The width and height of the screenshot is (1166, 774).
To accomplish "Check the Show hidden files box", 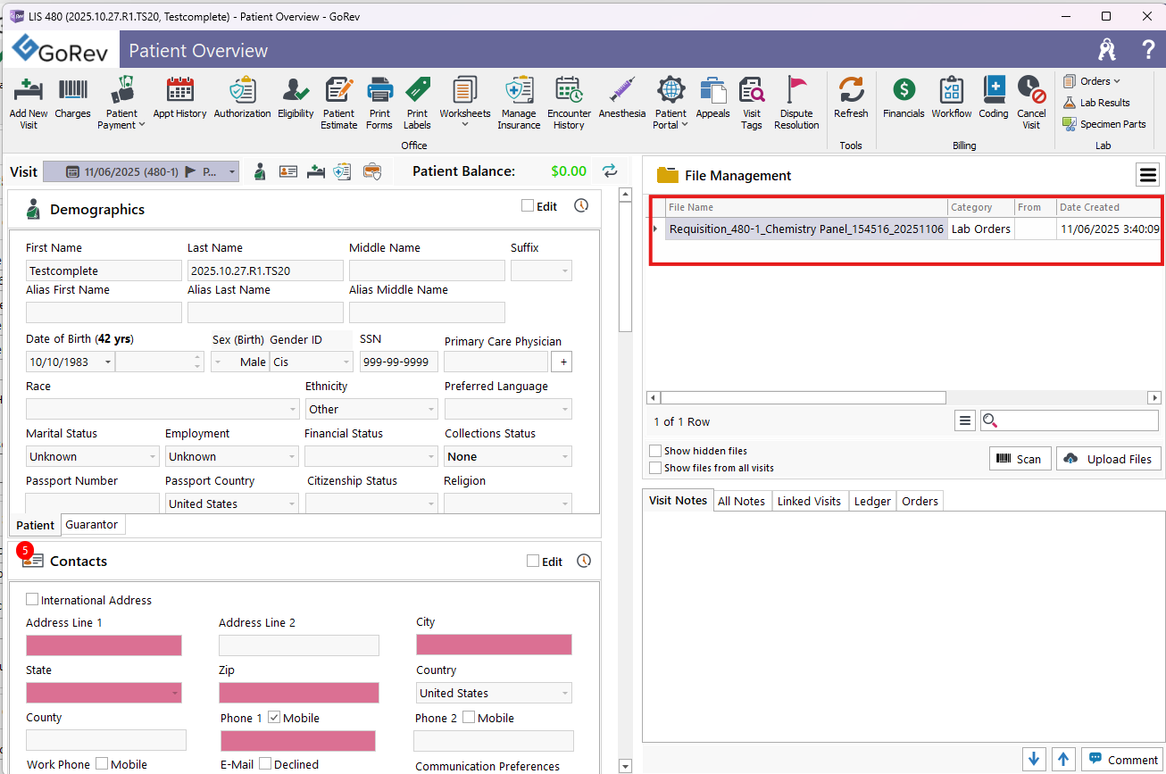I will tap(656, 451).
